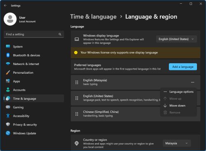Click the Bluetooth icon in sidebar
This screenshot has height=151, width=206.
click(8, 55)
